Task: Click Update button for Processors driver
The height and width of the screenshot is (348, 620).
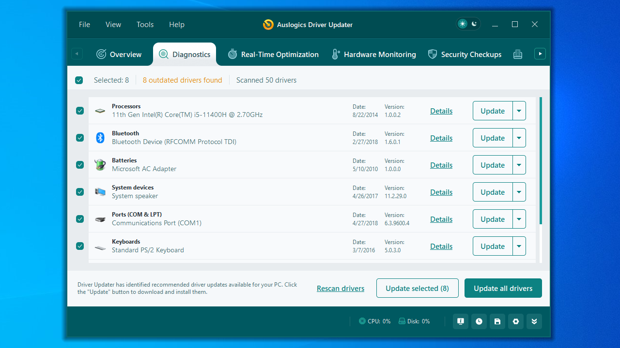Action: pyautogui.click(x=493, y=111)
